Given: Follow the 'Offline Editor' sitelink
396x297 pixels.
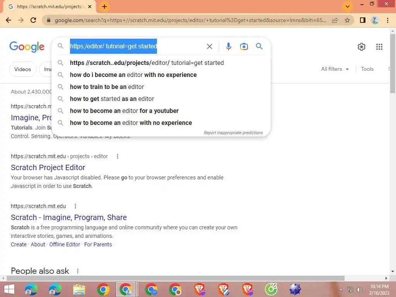Looking at the screenshot, I should tap(65, 244).
